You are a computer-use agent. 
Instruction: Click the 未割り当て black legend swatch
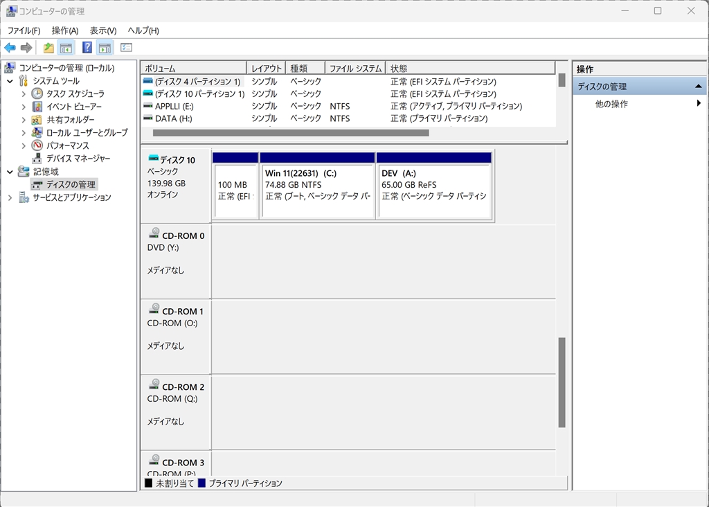(148, 483)
